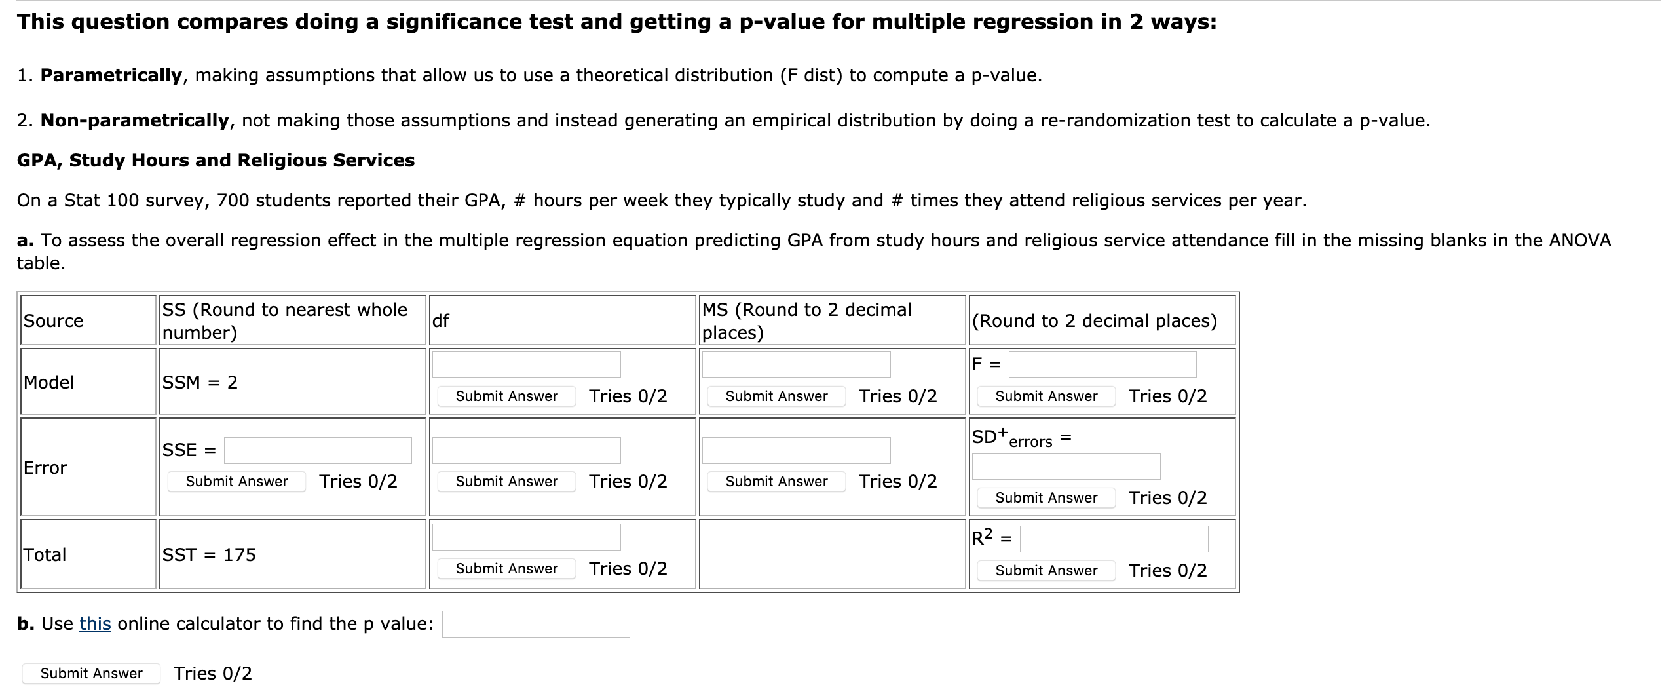This screenshot has width=1677, height=696.
Task: Click the Error MS input field
Action: coord(795,450)
